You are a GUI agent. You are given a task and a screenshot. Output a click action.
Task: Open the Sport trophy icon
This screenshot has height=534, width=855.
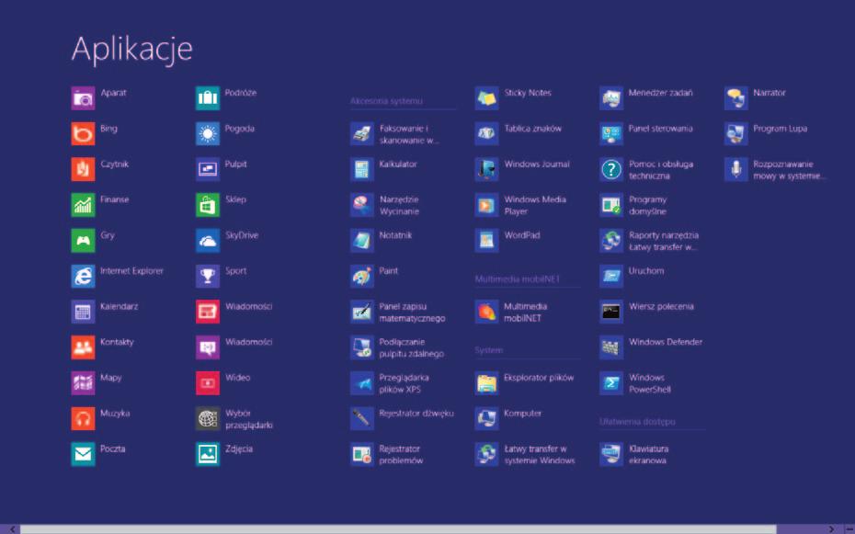point(208,276)
